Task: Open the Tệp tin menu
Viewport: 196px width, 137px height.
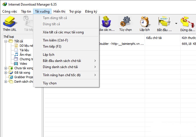Action: (x=26, y=11)
